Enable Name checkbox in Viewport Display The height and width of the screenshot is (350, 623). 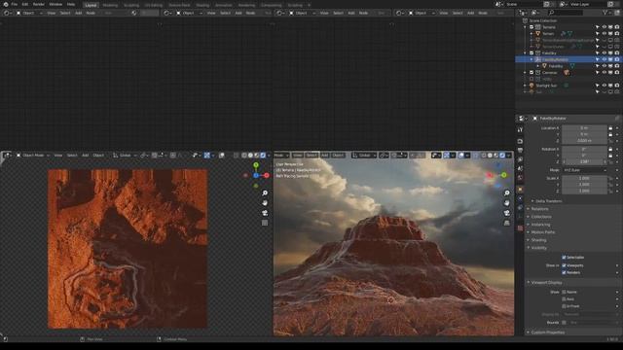pyautogui.click(x=564, y=292)
